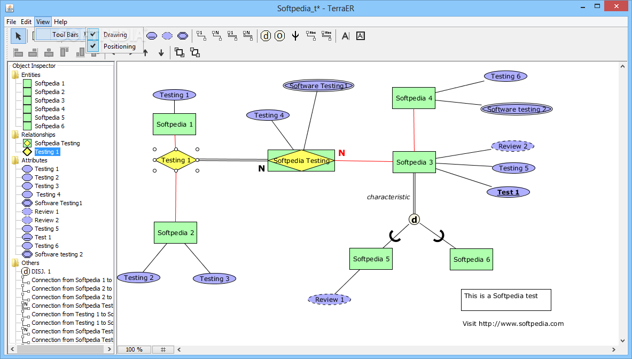This screenshot has height=359, width=632.
Task: Select Softpedia 3 in Object Inspector
Action: click(x=49, y=100)
